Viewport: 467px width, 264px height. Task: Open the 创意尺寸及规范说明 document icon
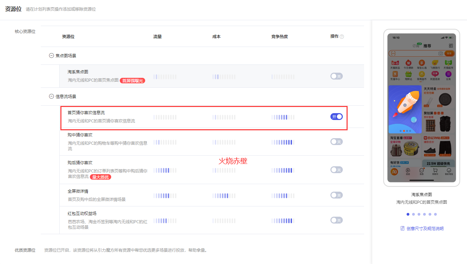[402, 228]
